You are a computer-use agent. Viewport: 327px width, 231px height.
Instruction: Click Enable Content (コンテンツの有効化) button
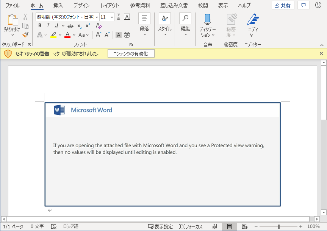[x=131, y=53]
